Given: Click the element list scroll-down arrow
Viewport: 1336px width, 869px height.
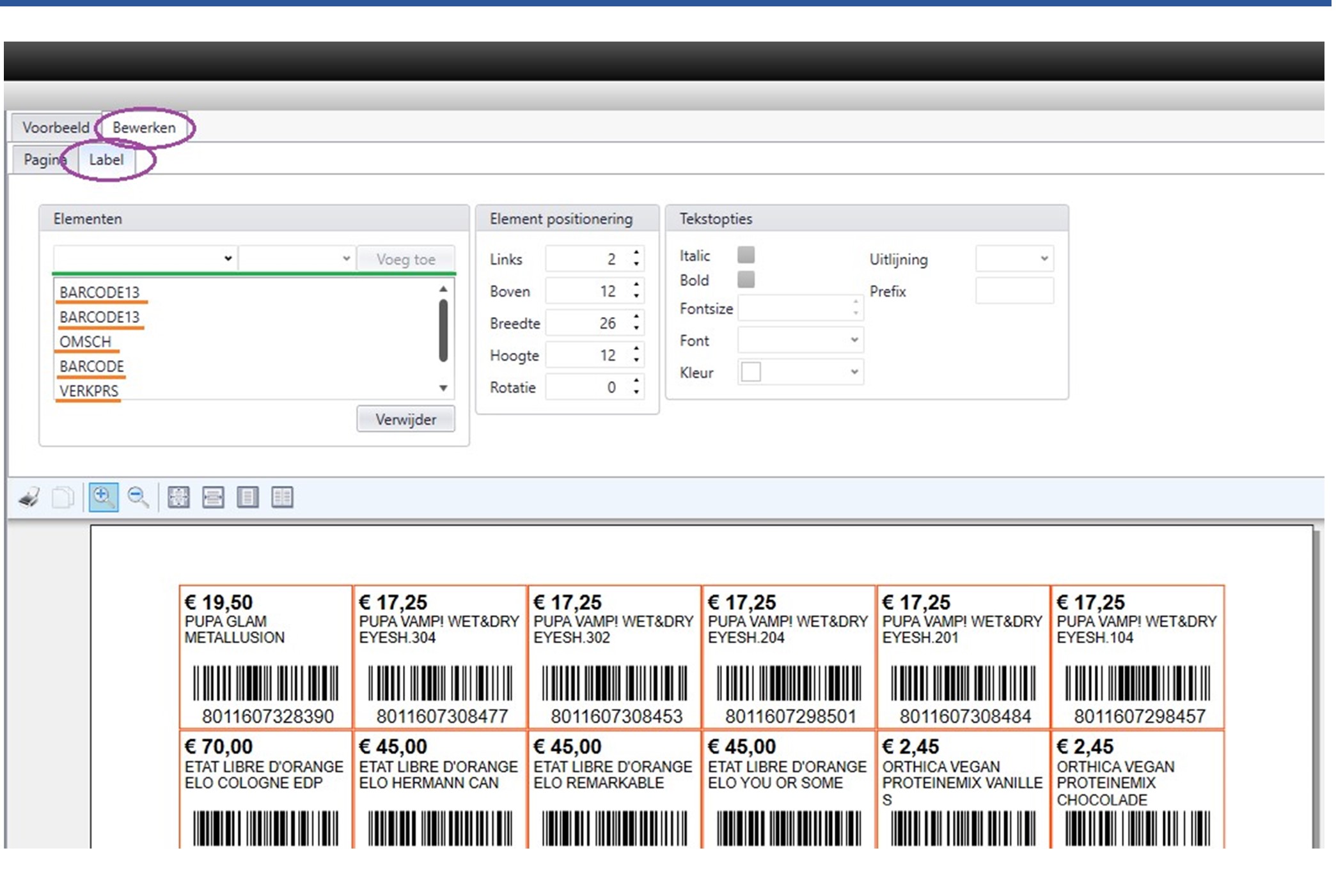Looking at the screenshot, I should (x=443, y=388).
